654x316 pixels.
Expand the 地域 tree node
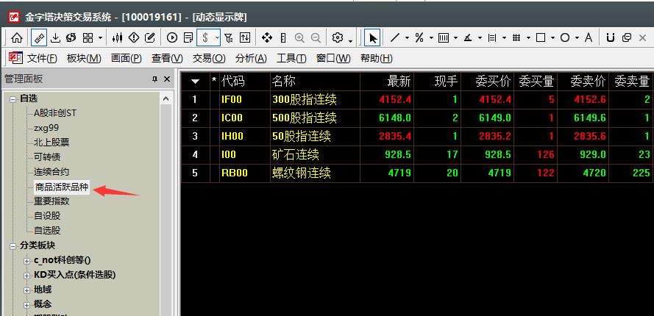coord(27,290)
